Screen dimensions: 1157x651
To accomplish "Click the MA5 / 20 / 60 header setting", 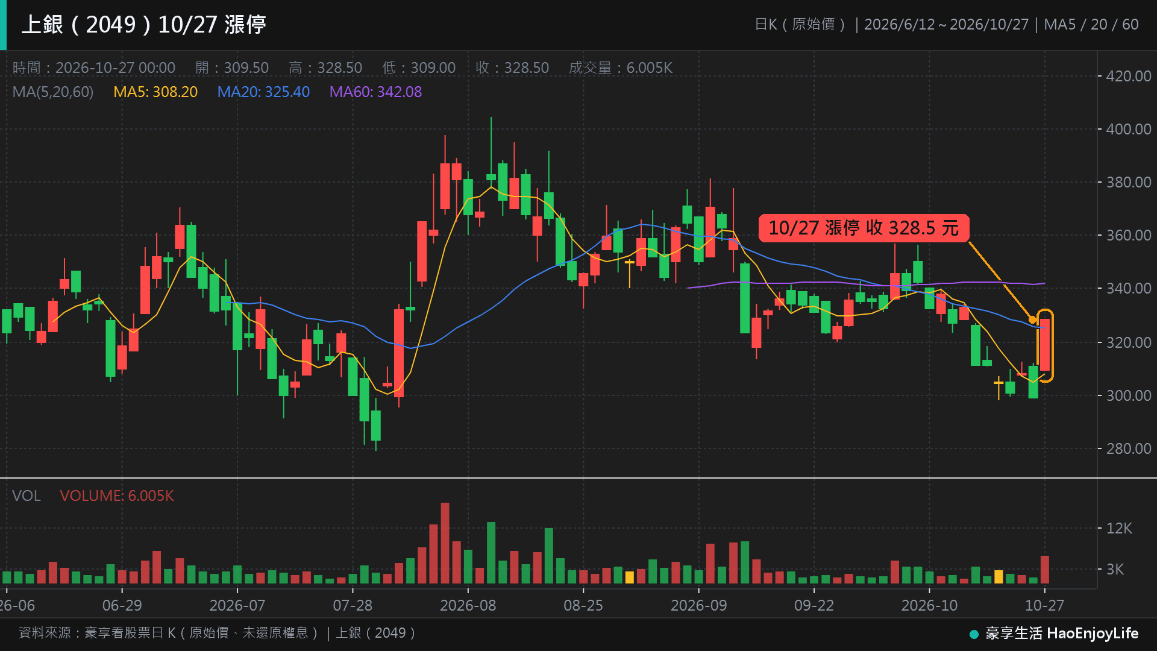I will click(1091, 25).
